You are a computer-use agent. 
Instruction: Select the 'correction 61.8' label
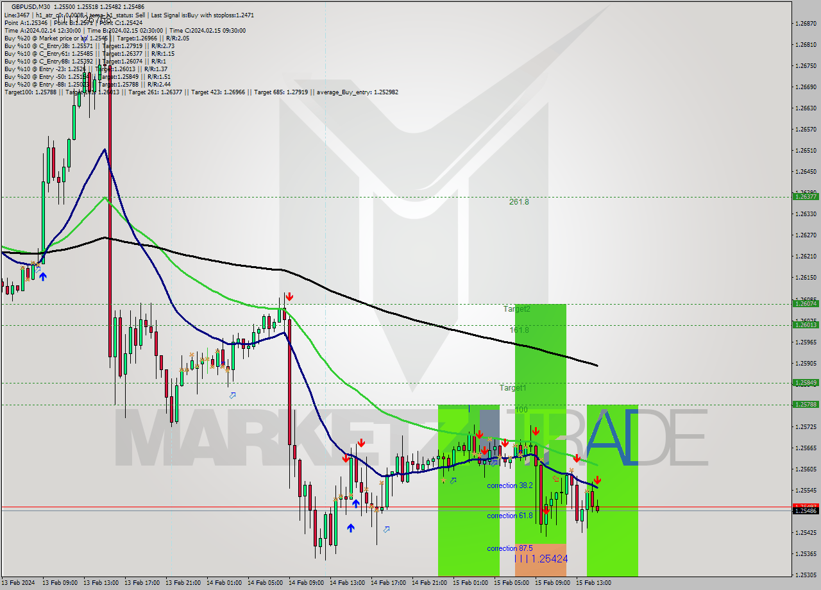click(510, 516)
